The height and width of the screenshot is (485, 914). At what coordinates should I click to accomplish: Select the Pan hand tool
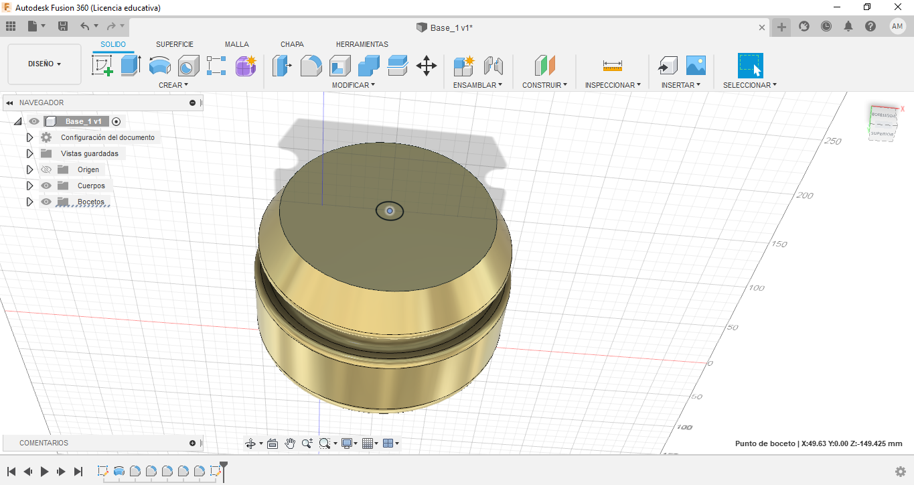pyautogui.click(x=290, y=443)
